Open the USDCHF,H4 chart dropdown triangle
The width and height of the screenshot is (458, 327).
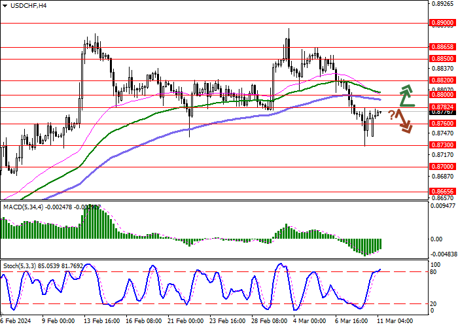[5, 6]
